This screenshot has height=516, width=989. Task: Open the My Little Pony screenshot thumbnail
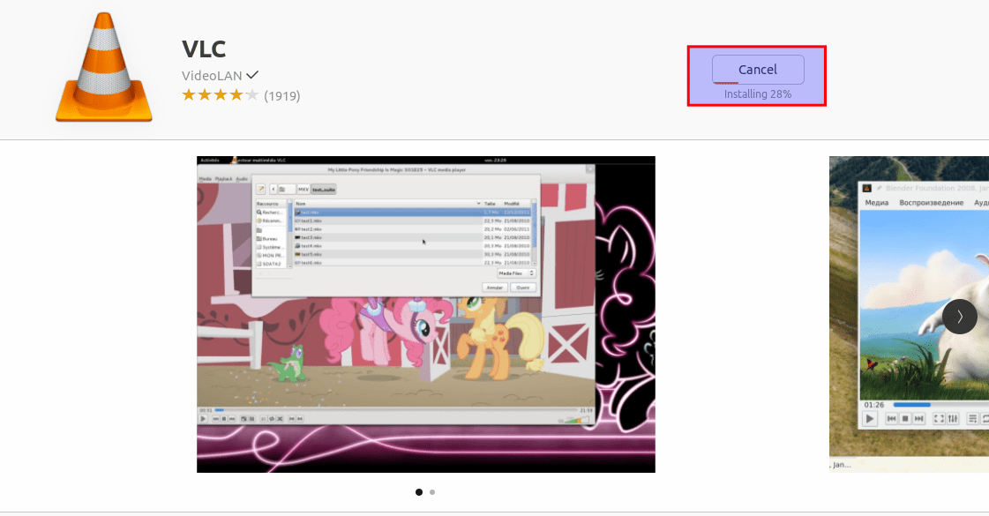coord(426,314)
